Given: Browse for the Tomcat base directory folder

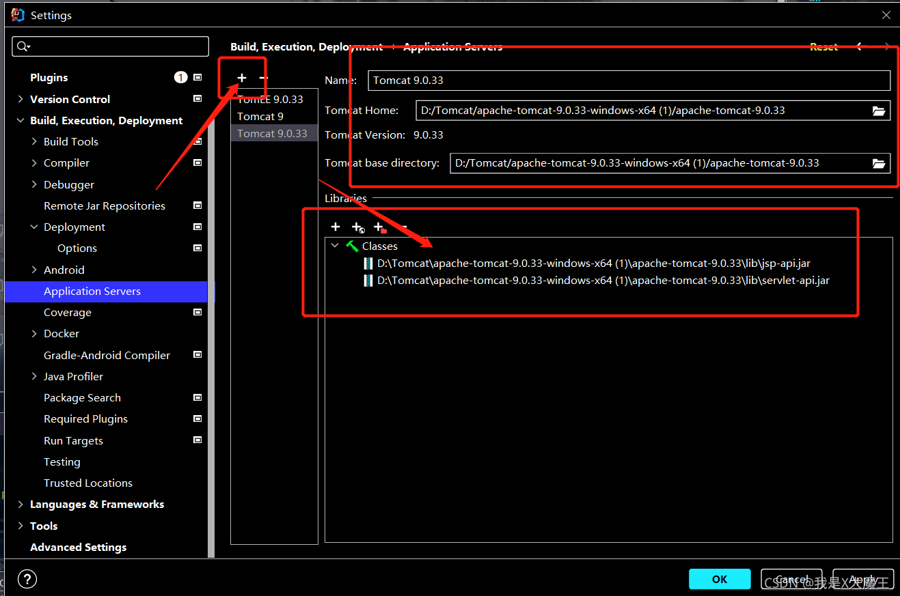Looking at the screenshot, I should (879, 163).
